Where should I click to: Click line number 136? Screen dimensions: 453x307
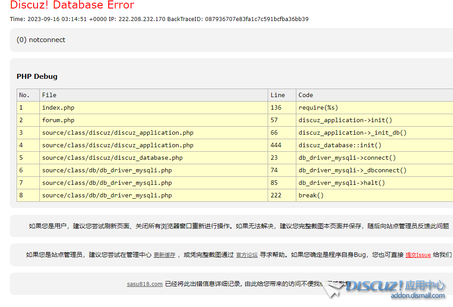point(282,108)
